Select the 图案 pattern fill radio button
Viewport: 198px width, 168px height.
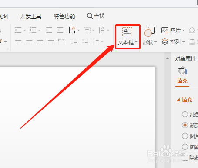pos(185,147)
